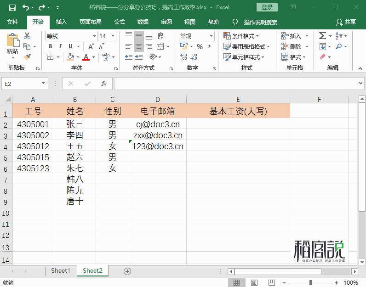Switch to Normal view in status bar
Screen dimensions: 366x287
point(236,282)
